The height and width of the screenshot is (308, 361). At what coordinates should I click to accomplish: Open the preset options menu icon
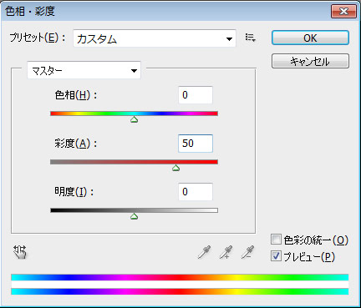tap(250, 38)
